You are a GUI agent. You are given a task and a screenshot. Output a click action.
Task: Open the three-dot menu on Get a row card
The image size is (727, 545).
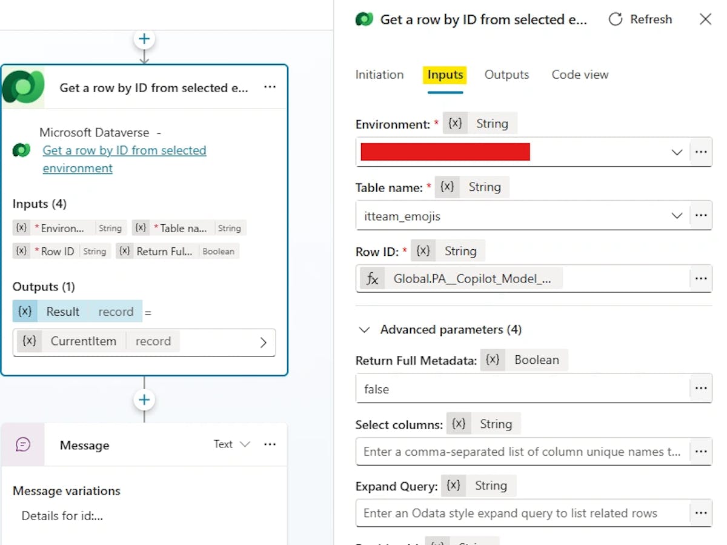point(270,87)
